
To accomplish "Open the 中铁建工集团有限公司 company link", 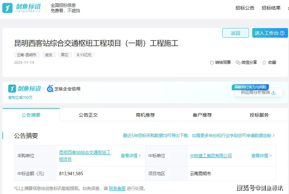I will [x=211, y=156].
